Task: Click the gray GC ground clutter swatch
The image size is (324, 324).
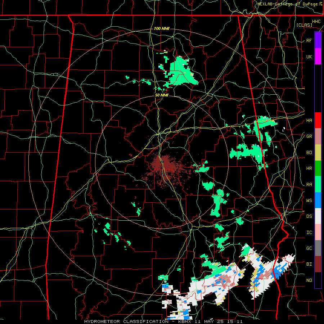Action: click(x=318, y=248)
